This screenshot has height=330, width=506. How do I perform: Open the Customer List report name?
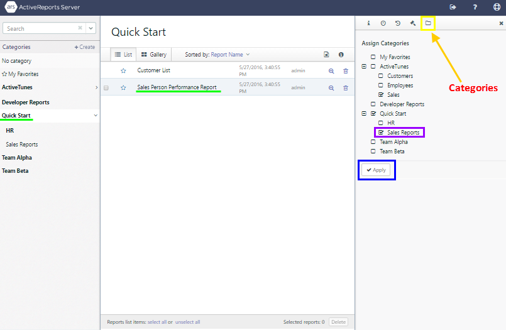click(153, 70)
